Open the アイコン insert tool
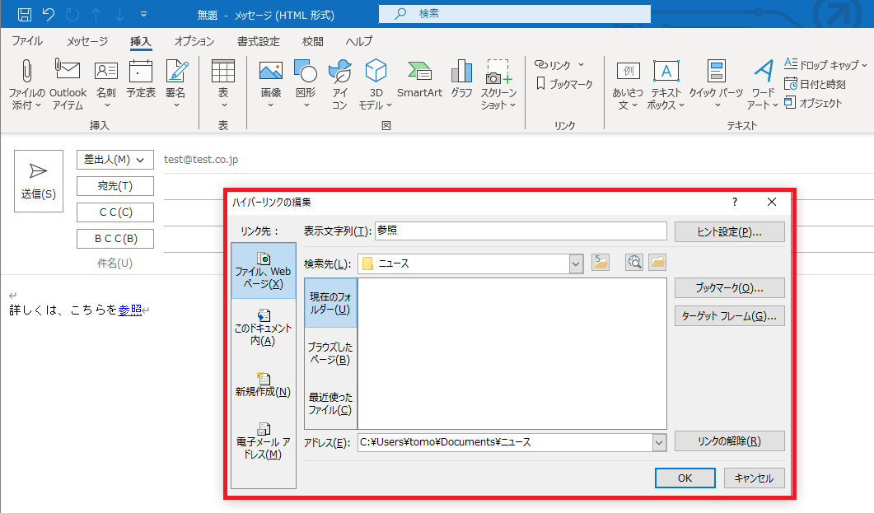This screenshot has width=874, height=513. [x=339, y=84]
